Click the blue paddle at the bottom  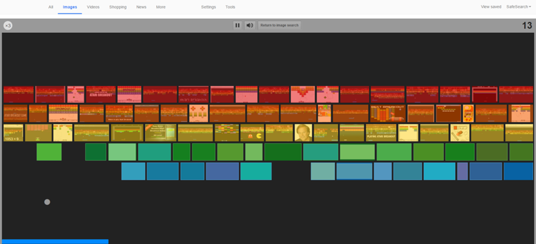pos(55,242)
